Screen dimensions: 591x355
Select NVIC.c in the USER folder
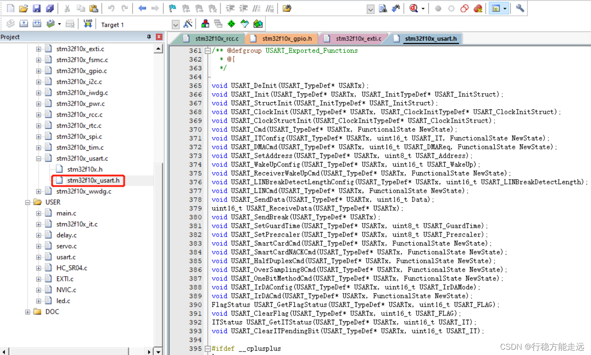66,290
